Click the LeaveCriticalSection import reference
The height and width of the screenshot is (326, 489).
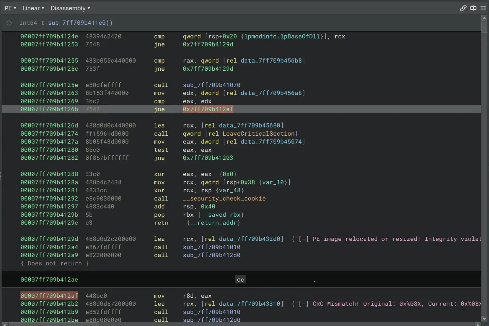258,134
